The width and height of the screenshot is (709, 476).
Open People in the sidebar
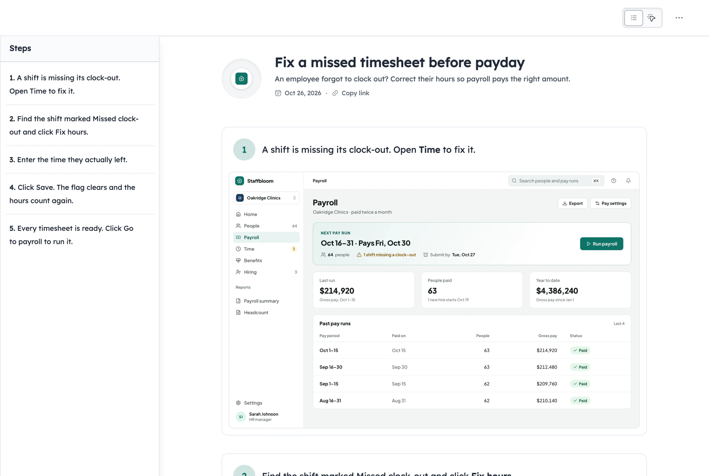(266, 226)
